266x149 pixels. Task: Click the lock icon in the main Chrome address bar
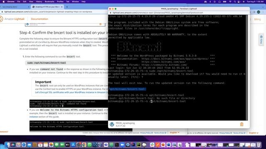tap(2, 12)
